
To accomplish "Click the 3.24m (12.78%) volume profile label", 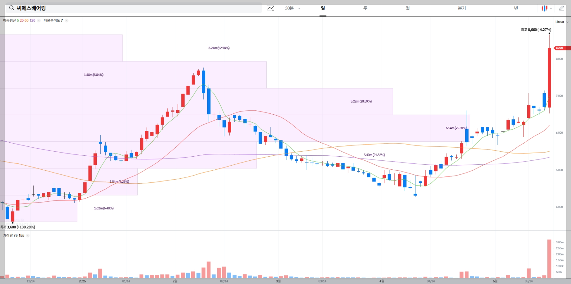I will [219, 48].
